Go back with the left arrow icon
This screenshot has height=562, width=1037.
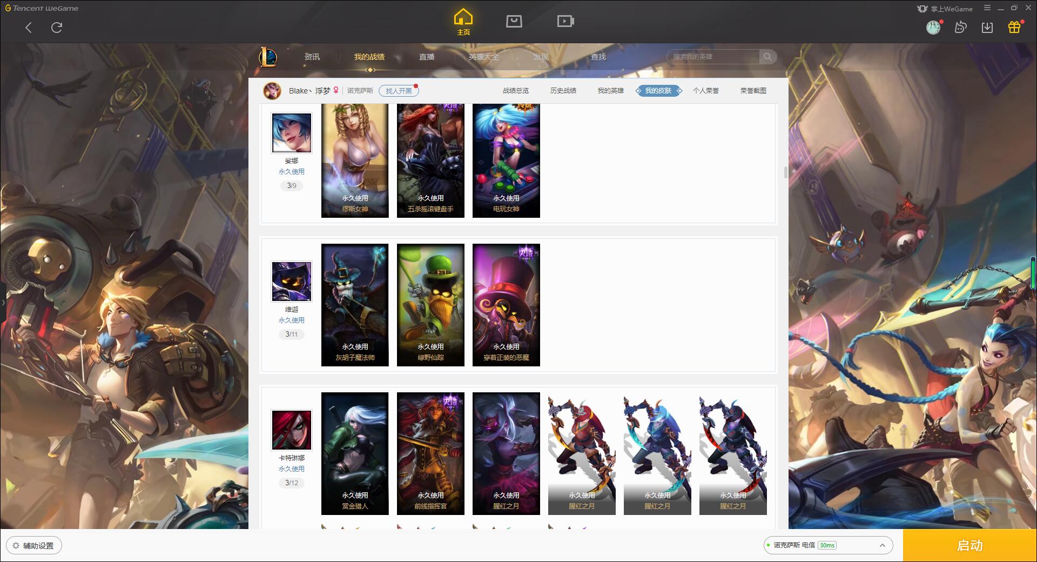click(x=29, y=28)
